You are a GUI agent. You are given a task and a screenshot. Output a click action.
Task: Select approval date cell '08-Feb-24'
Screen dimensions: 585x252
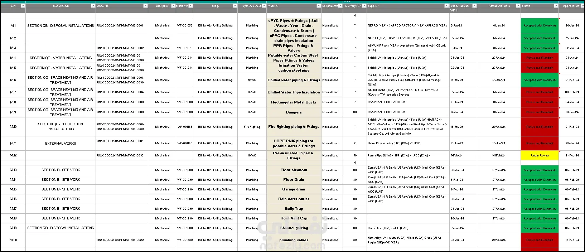tap(572, 92)
